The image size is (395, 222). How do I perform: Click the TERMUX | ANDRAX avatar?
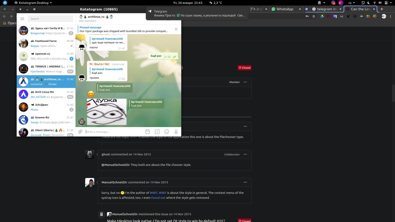click(23, 69)
